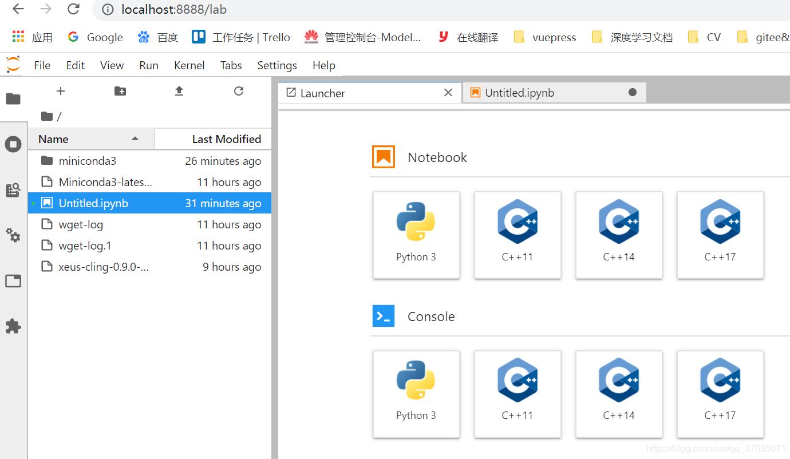The image size is (790, 459).
Task: Open Running Terminals and Kernels sidebar
Action: tap(13, 144)
